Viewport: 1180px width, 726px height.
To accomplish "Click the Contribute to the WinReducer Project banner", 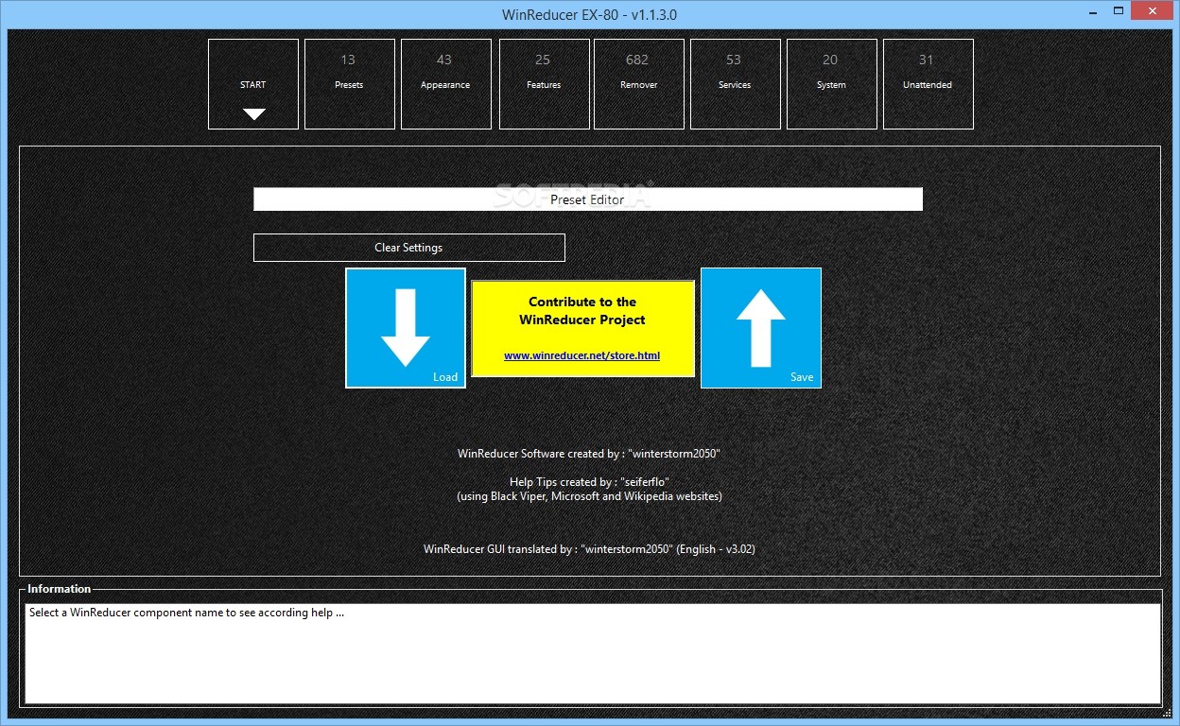I will point(583,328).
